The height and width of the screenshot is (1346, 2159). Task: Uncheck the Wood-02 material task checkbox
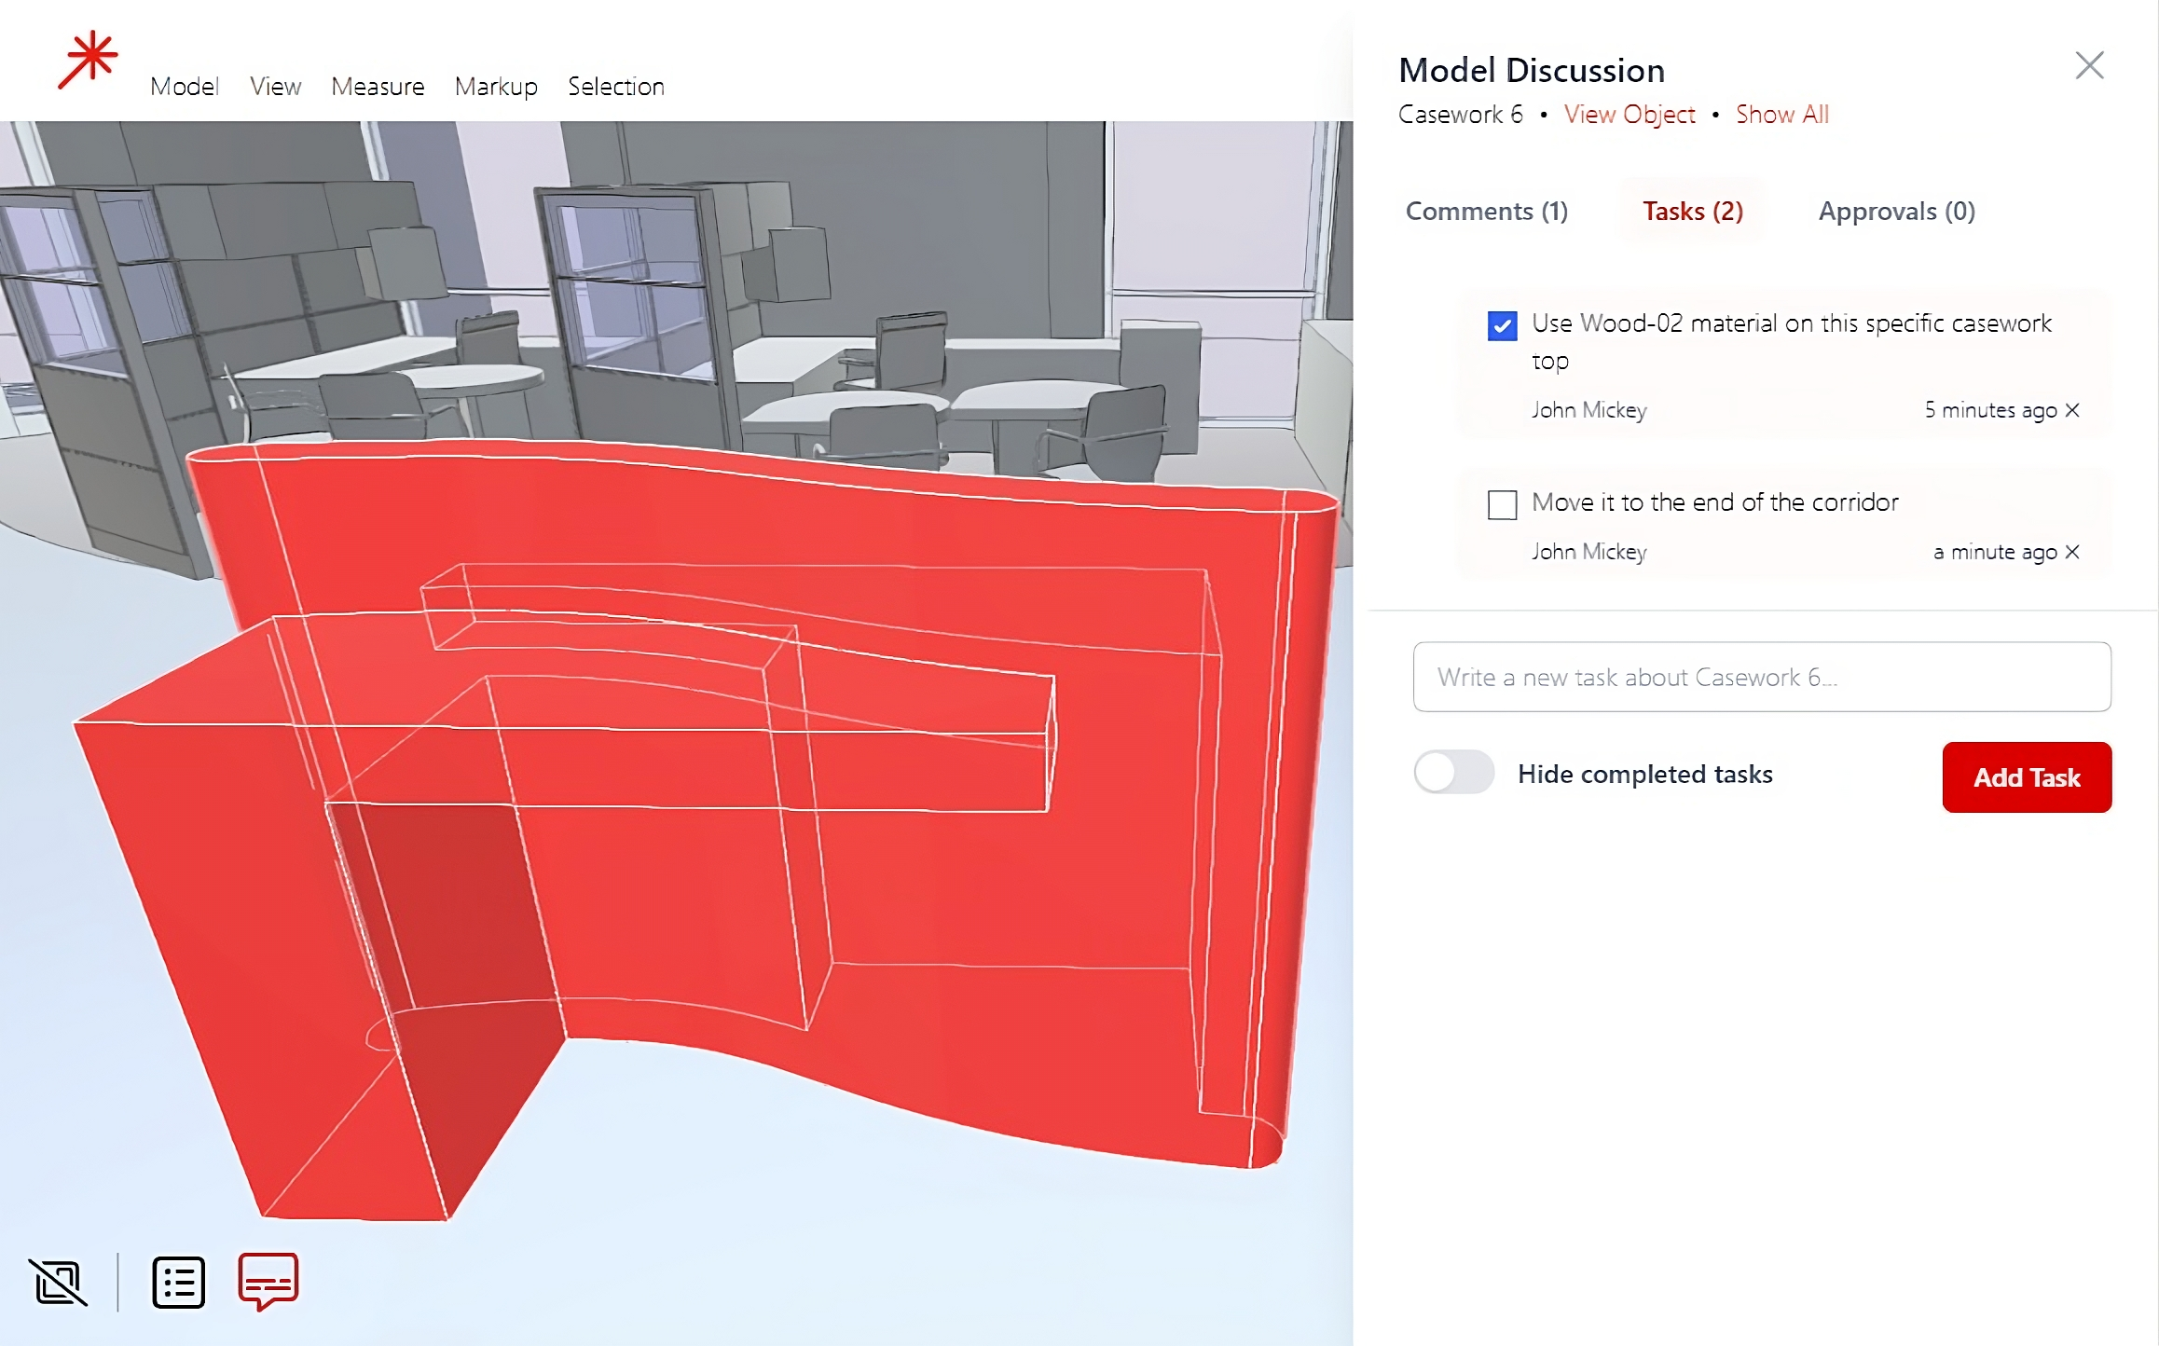(1502, 326)
